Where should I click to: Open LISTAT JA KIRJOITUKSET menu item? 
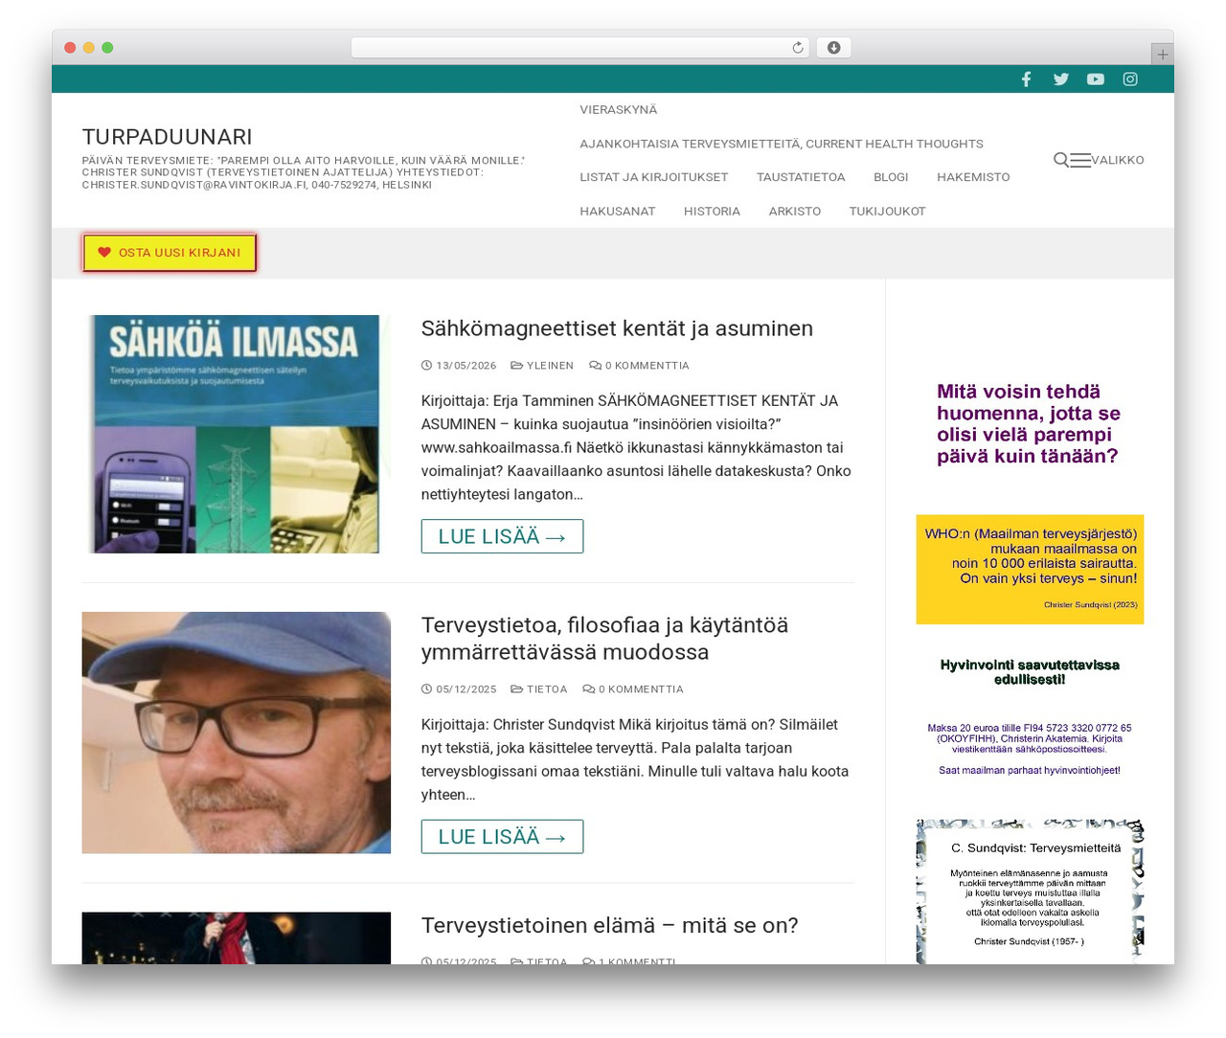tap(654, 177)
